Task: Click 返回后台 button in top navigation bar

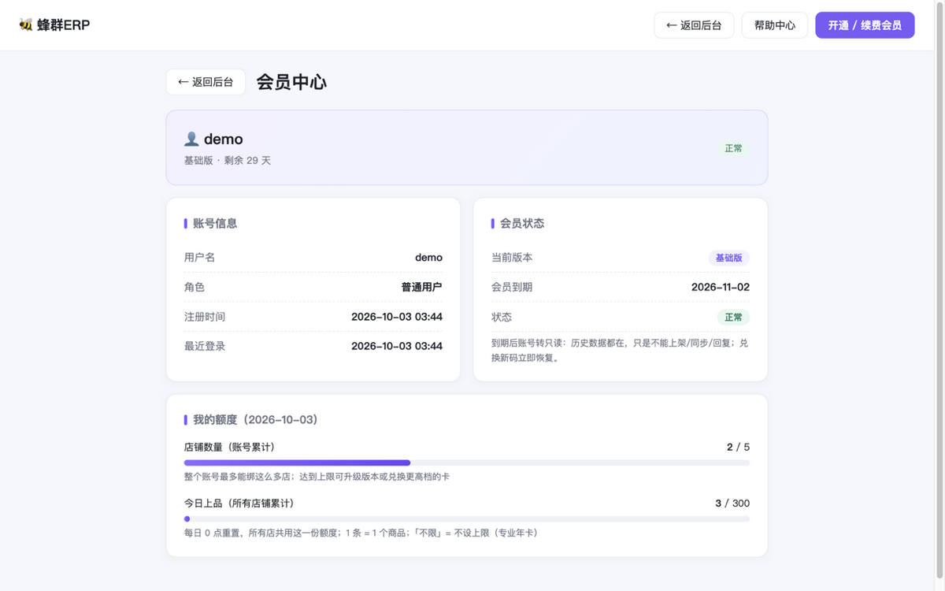Action: [694, 25]
